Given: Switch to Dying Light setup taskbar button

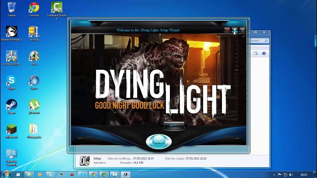Looking at the screenshot, I should point(125,175).
